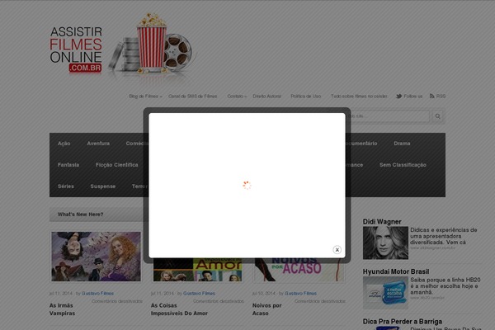Open the Noivos por Acaso poster thumbnail
The image size is (495, 330).
(x=299, y=270)
